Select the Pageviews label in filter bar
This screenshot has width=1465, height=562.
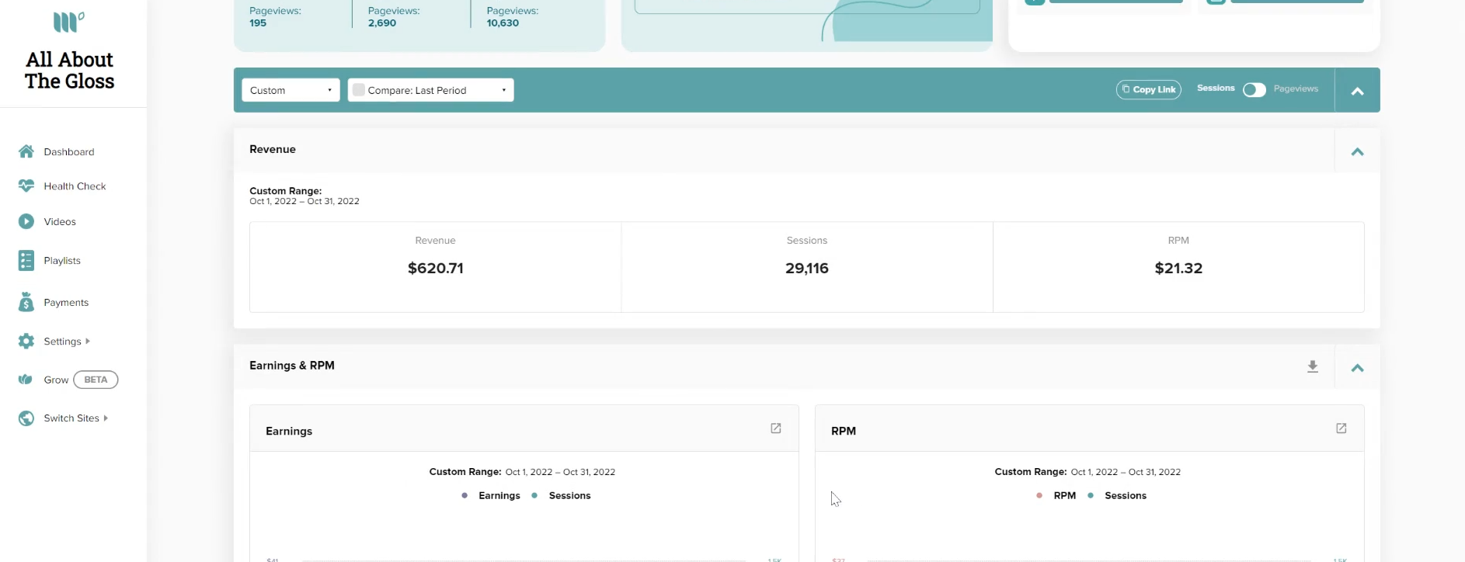pyautogui.click(x=1296, y=88)
